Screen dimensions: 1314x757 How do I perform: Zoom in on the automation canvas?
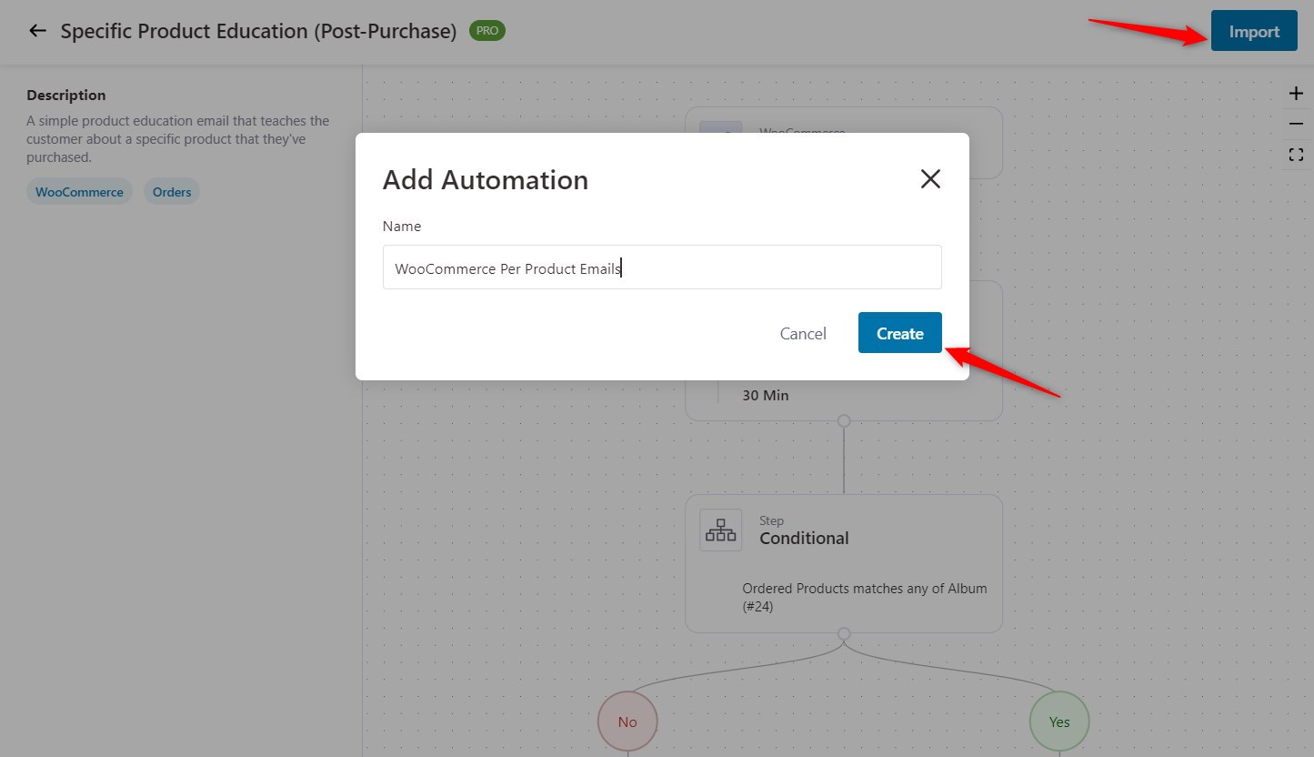click(x=1296, y=92)
